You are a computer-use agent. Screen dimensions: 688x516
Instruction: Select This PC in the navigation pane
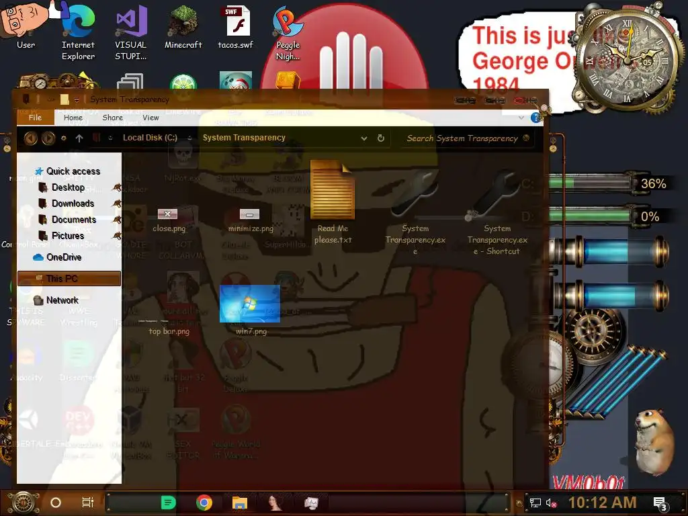[x=69, y=279]
